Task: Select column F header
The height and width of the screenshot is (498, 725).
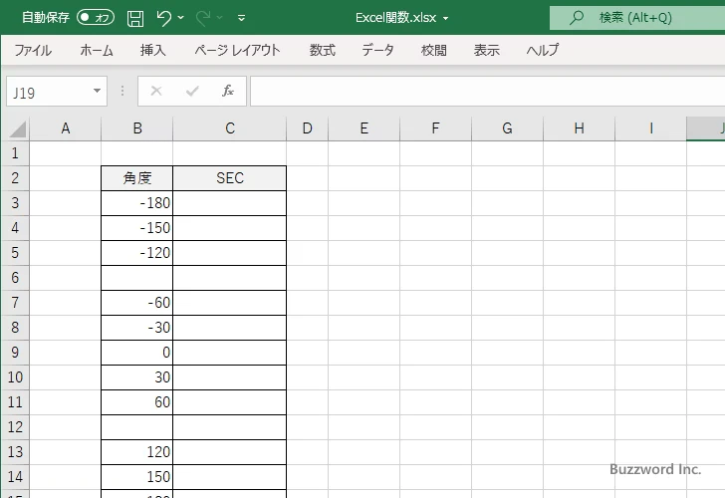Action: (435, 128)
